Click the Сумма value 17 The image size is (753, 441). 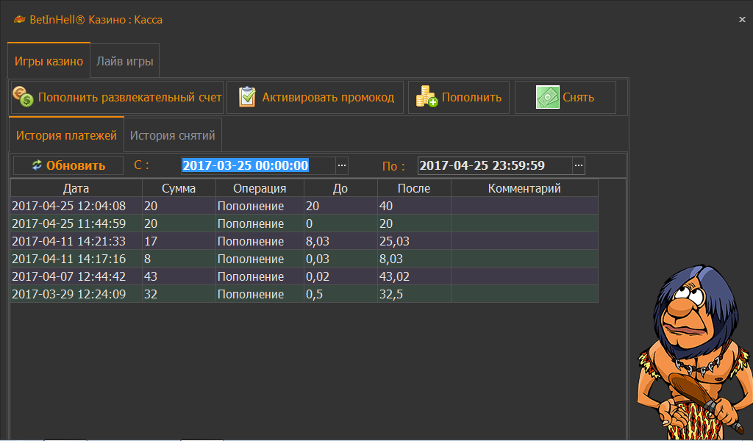[x=151, y=241]
